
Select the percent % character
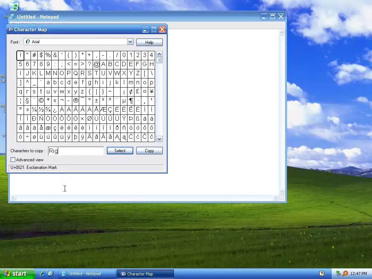[x=48, y=55]
